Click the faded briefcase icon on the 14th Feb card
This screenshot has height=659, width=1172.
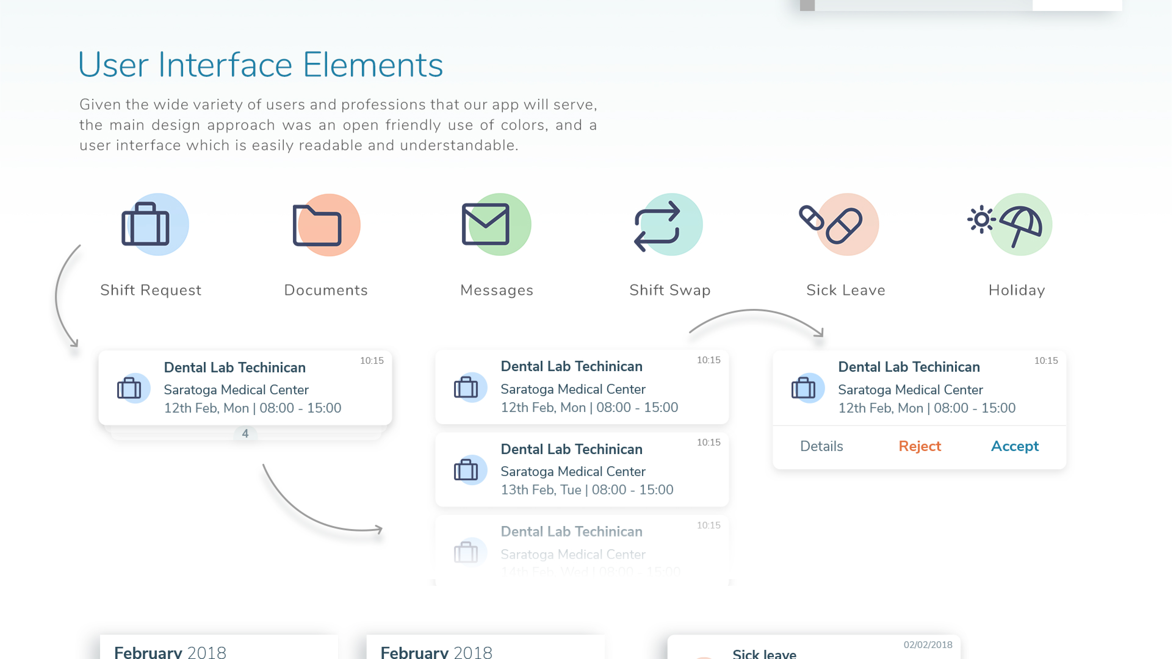(x=470, y=552)
